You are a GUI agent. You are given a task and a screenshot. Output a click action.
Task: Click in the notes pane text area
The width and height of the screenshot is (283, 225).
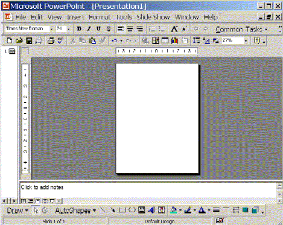(x=148, y=190)
